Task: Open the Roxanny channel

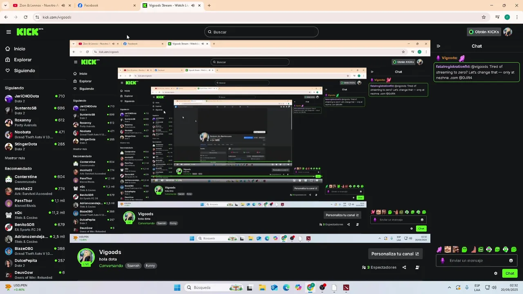Action: coord(35,122)
